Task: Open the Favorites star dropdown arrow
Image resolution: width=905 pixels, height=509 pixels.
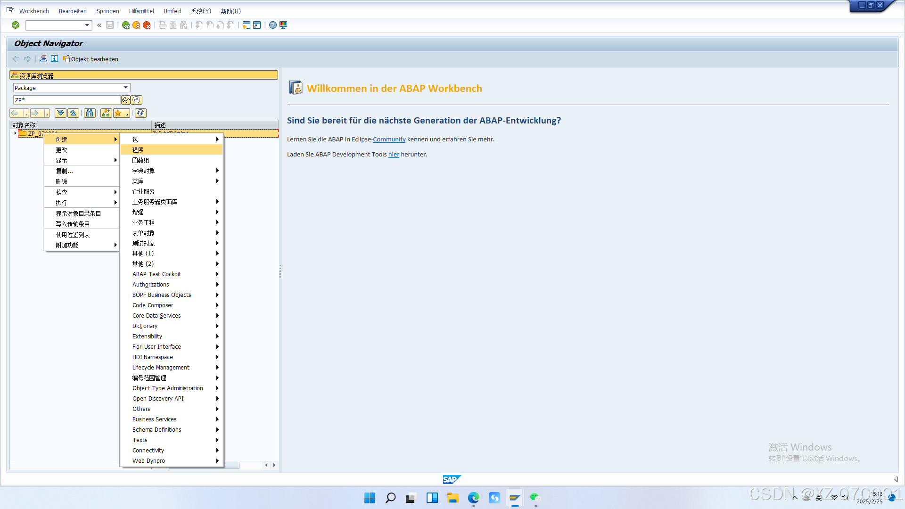Action: (x=127, y=114)
